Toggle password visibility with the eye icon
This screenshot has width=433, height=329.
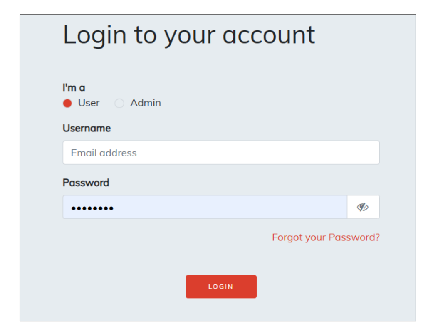point(363,207)
